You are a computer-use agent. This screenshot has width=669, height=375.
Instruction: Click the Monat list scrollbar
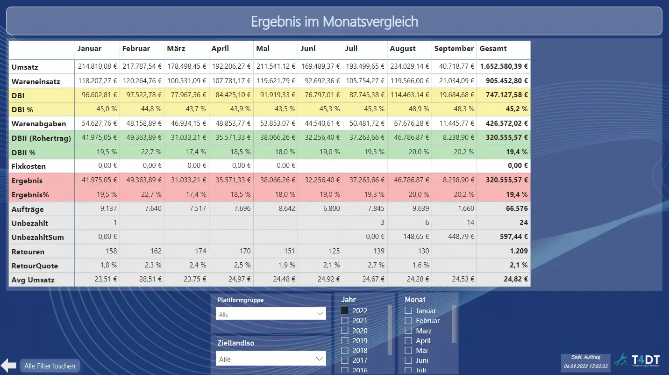tap(454, 324)
